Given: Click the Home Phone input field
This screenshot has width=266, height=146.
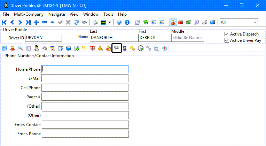Looking at the screenshot, I should (x=85, y=69).
